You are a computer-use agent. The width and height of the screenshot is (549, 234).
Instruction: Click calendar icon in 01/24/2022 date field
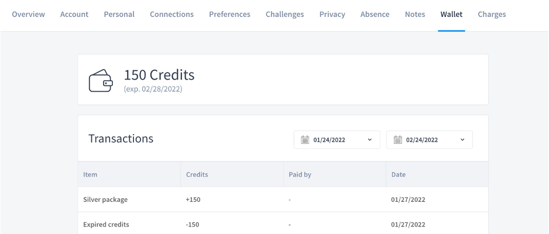305,140
